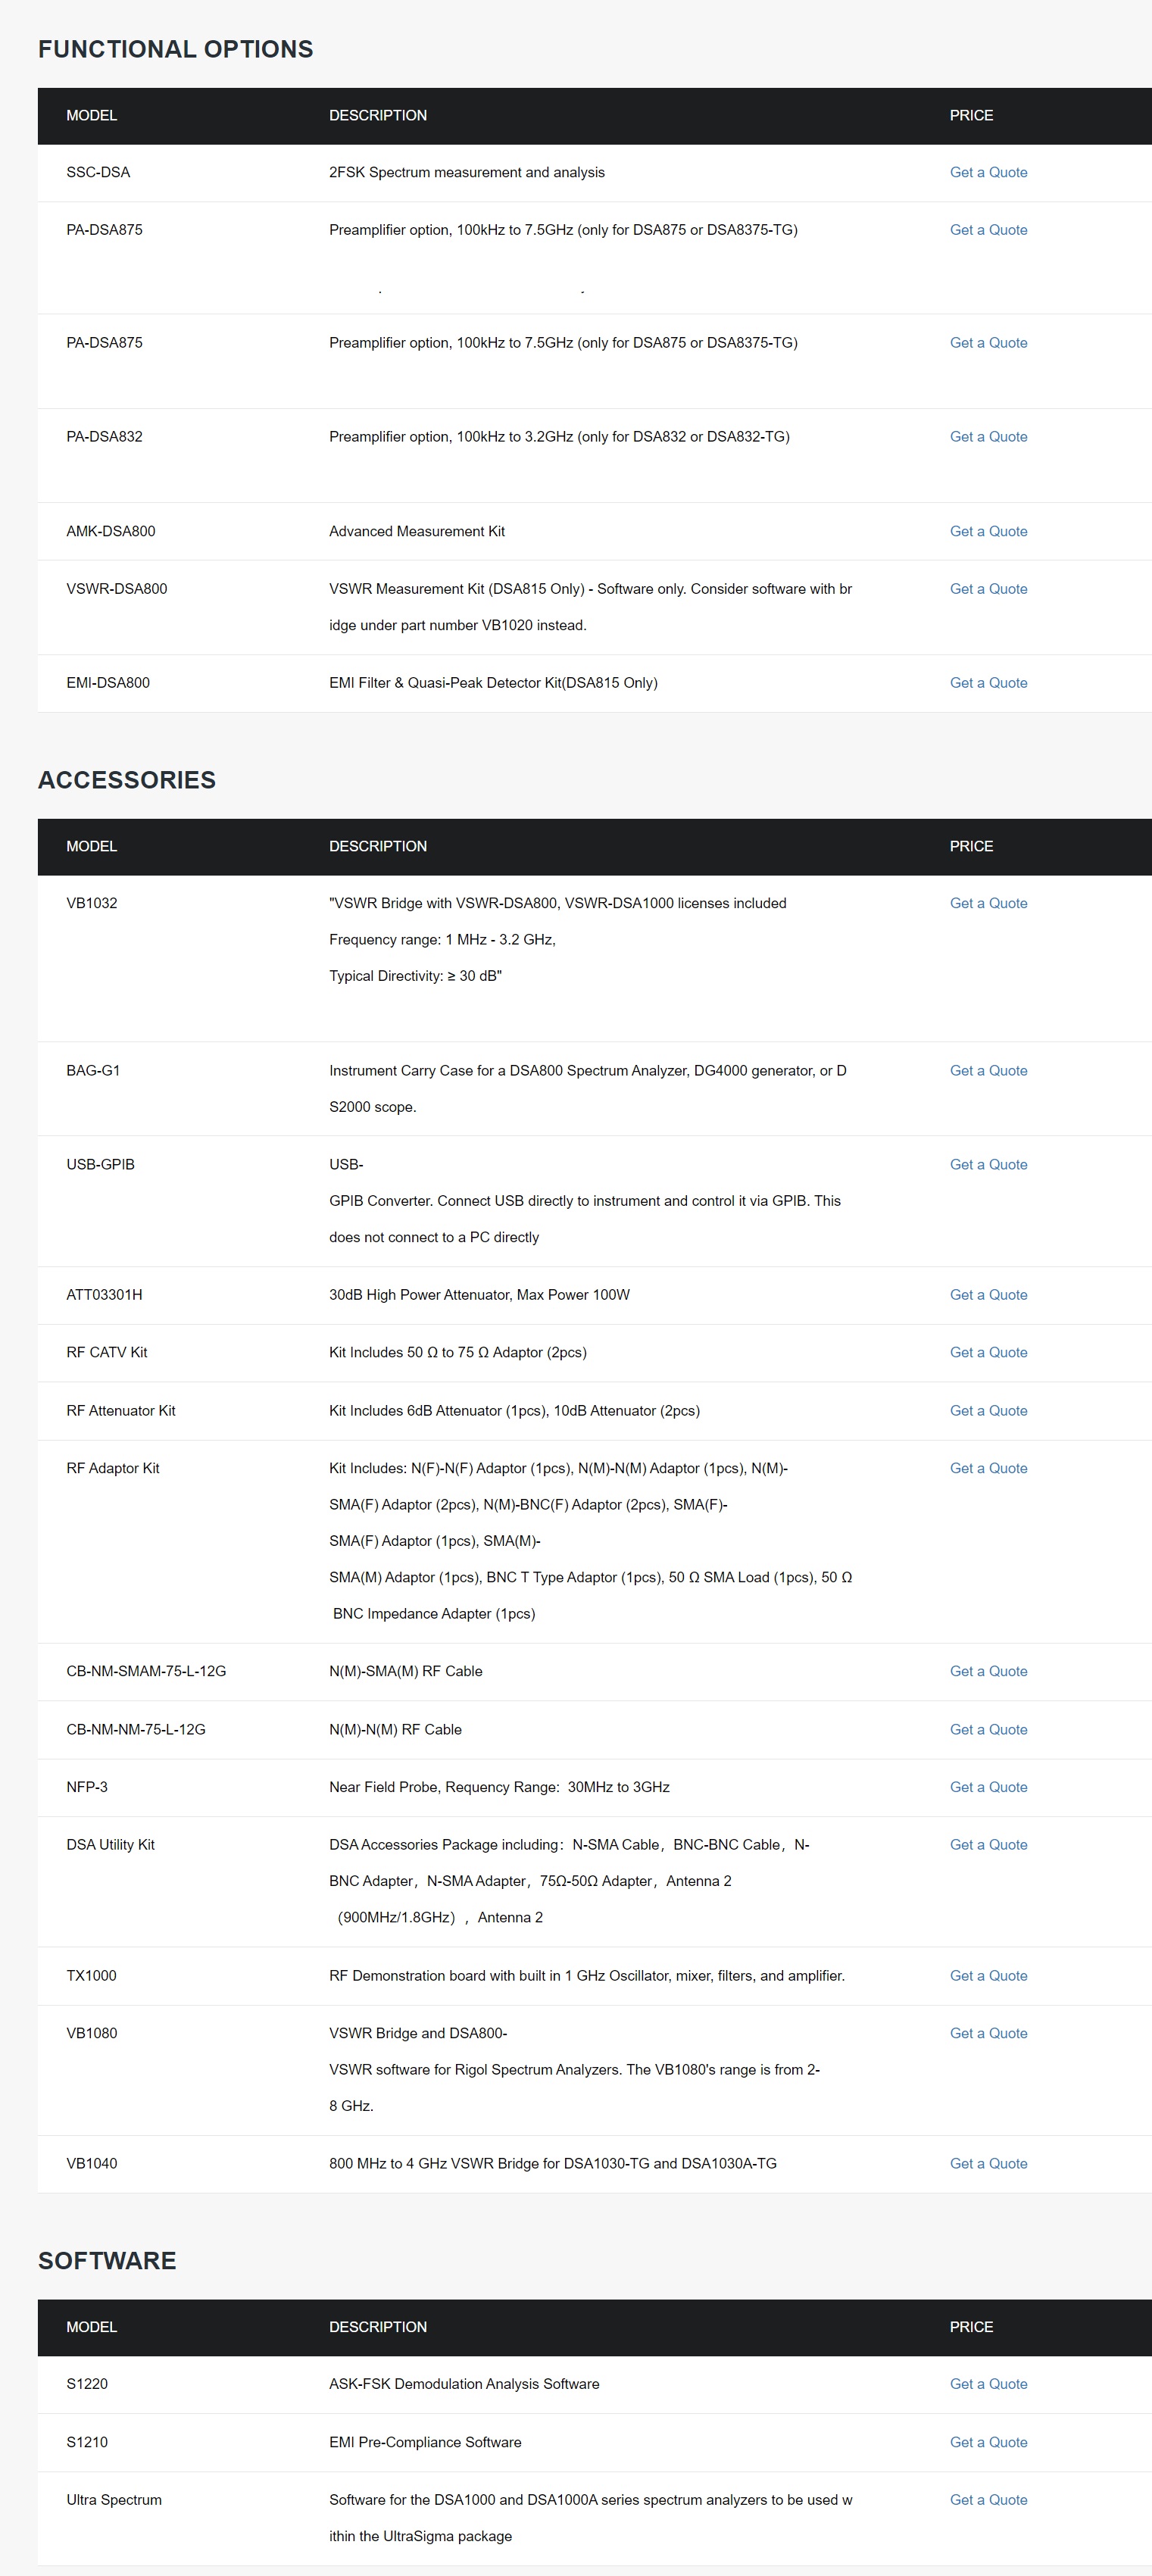The image size is (1152, 2576).
Task: Click quote link for CB-NM-SMAM-75-L-12G cable
Action: pyautogui.click(x=988, y=1672)
